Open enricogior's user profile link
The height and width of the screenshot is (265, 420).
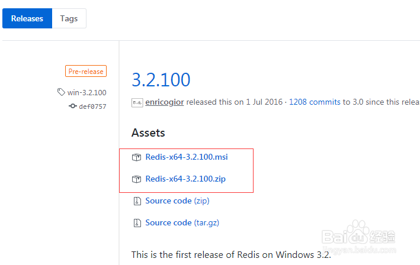click(x=165, y=102)
